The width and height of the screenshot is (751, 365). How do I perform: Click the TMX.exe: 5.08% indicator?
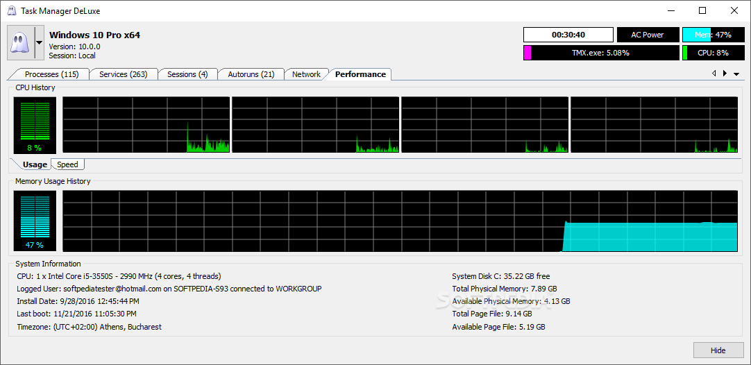click(x=601, y=53)
